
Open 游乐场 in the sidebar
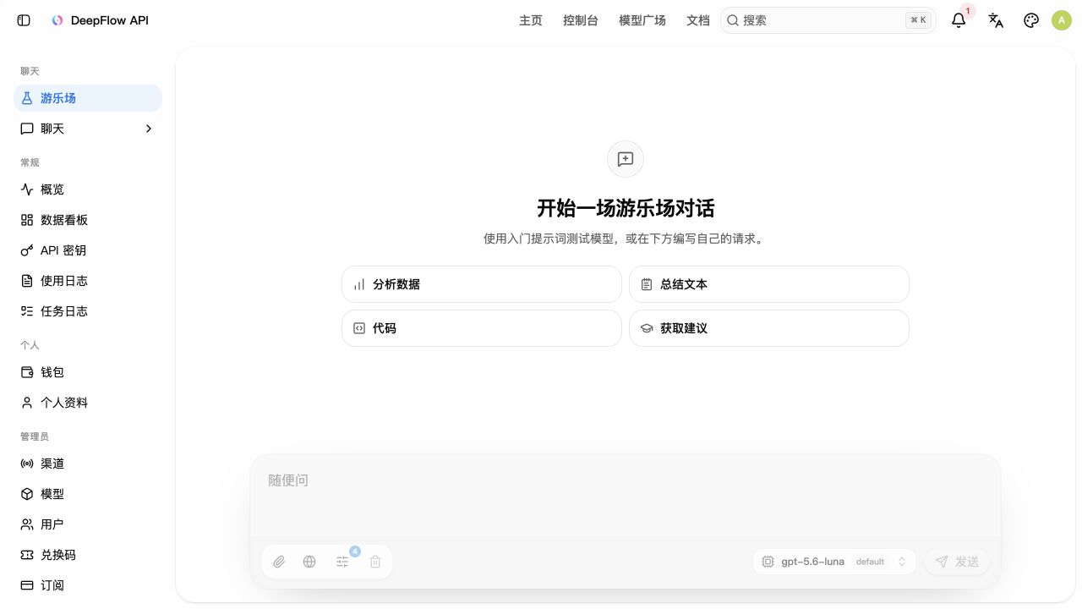(x=88, y=98)
